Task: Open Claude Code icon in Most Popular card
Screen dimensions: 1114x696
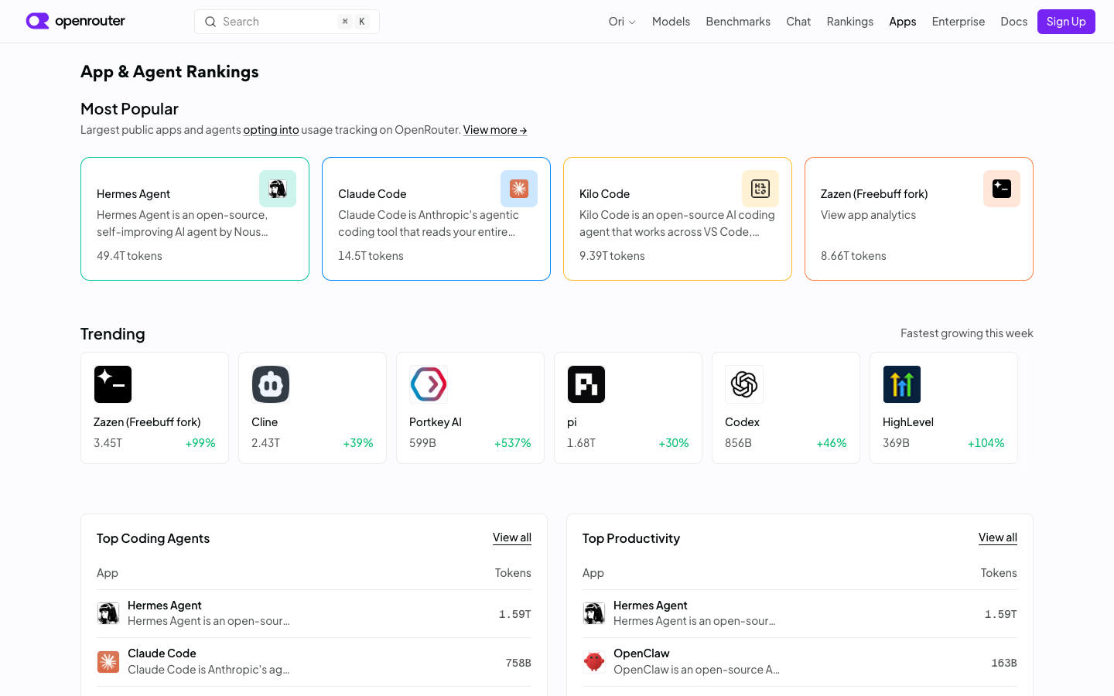Action: [x=519, y=189]
